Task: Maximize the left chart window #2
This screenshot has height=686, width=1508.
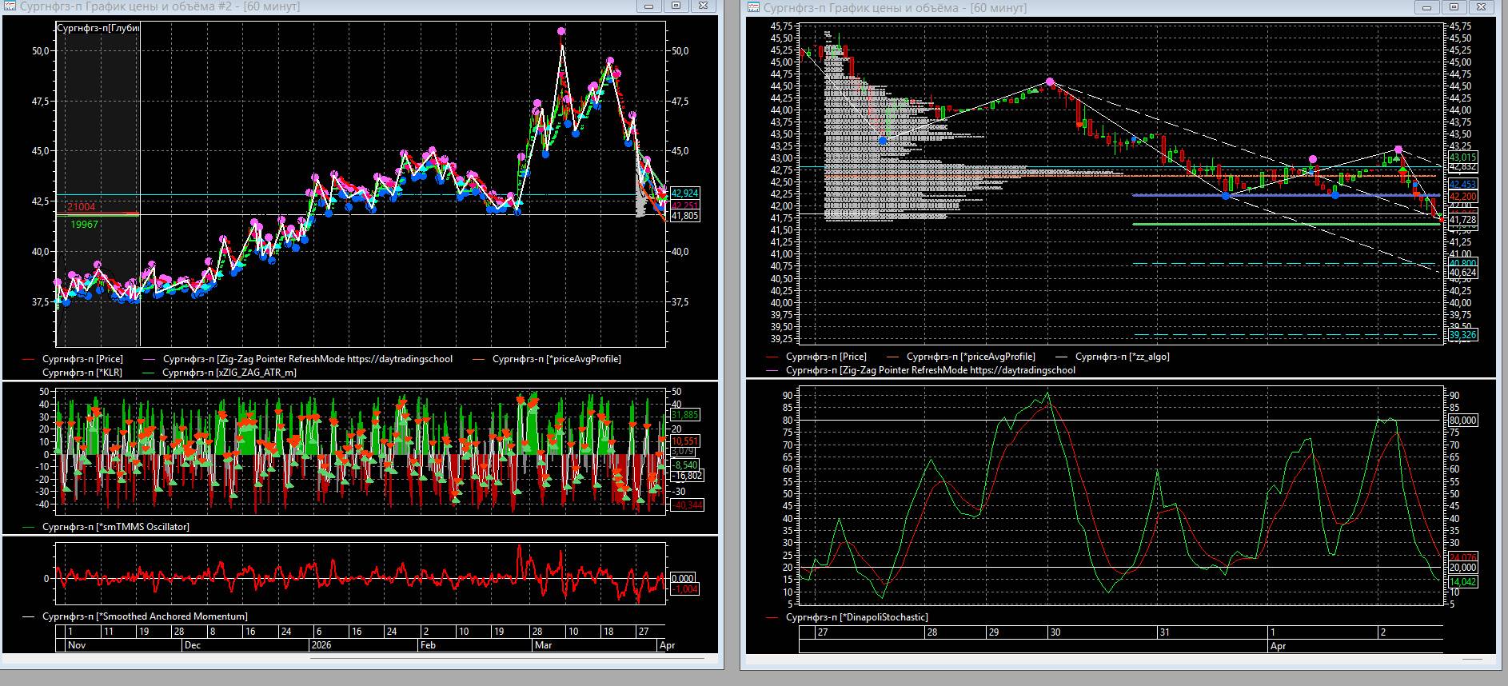Action: point(676,6)
